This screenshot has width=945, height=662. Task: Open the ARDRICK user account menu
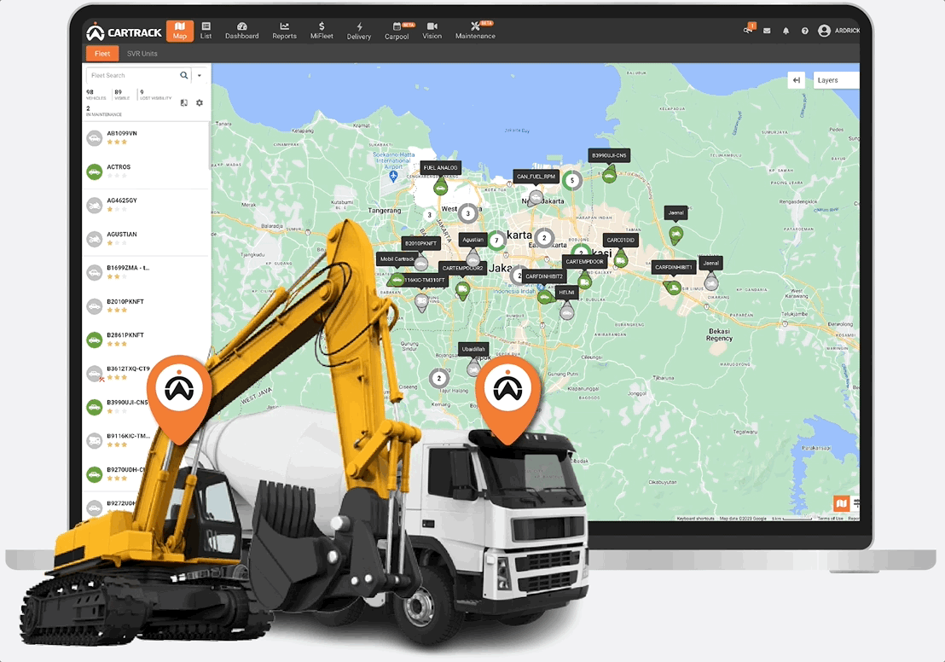click(838, 31)
